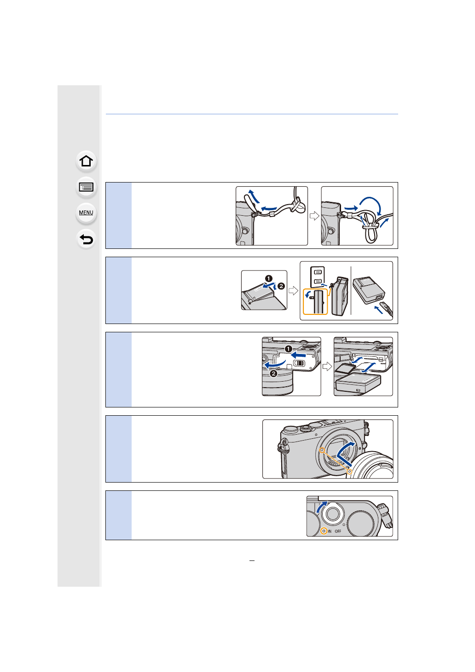The width and height of the screenshot is (475, 672).
Task: Open the MENU list icon
Action: pos(86,213)
